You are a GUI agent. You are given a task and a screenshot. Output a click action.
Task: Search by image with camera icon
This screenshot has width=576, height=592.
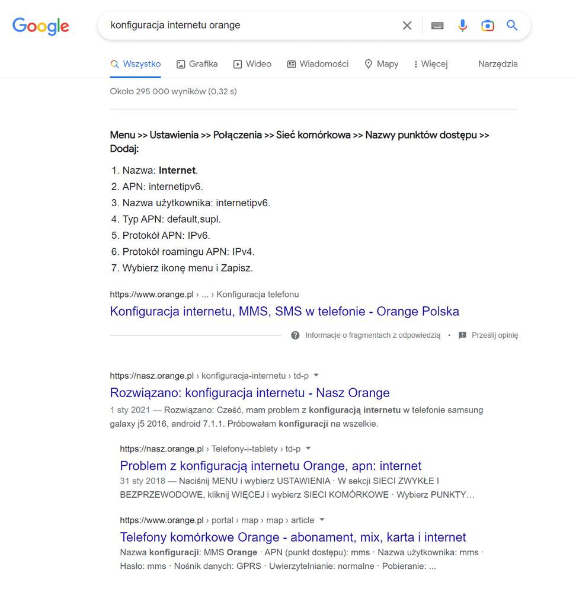488,25
